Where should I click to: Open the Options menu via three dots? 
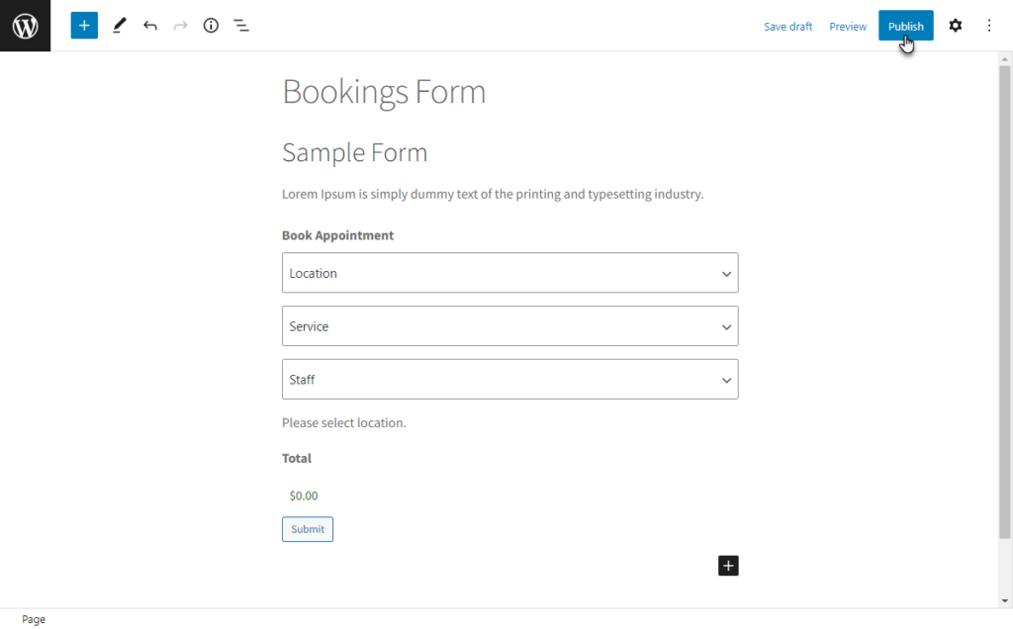pyautogui.click(x=989, y=25)
